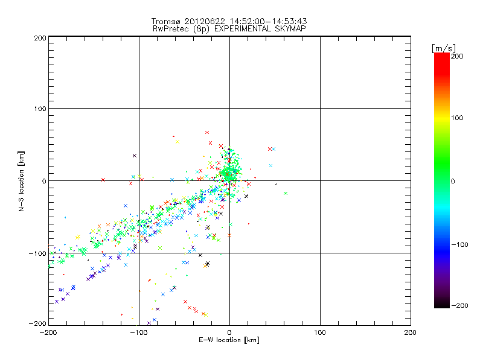Click the cyan band of the colorbar
Image resolution: width=483 pixels, height=362 pixels.
(441, 208)
